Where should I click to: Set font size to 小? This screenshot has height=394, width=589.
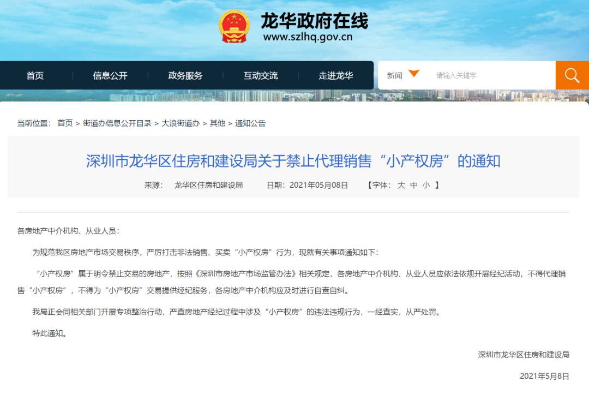tap(426, 185)
